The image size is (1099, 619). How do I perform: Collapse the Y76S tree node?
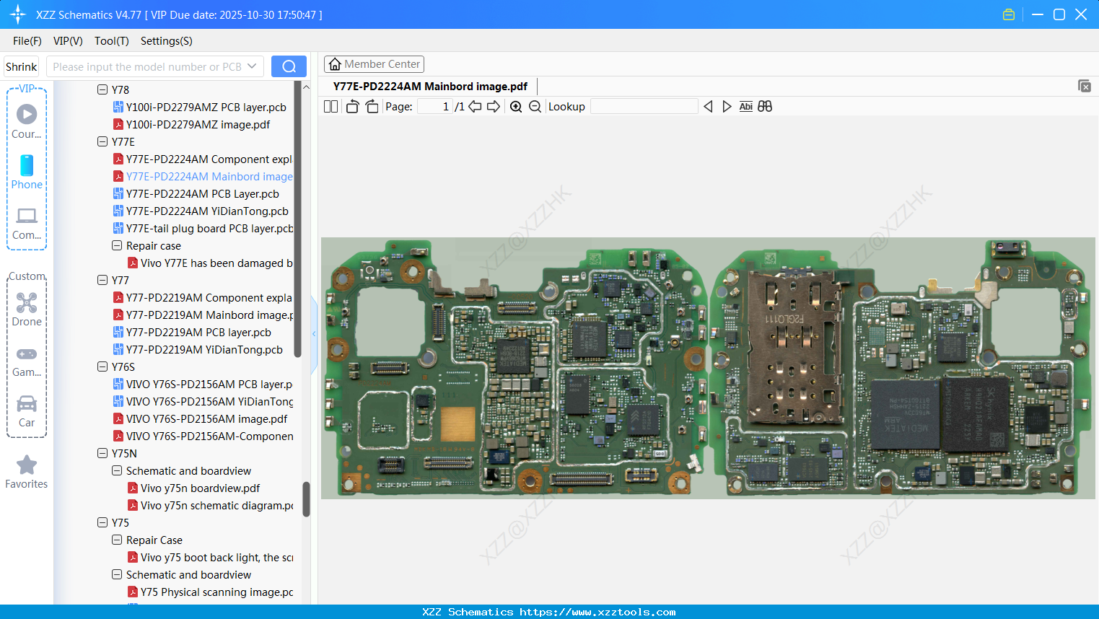(x=102, y=366)
